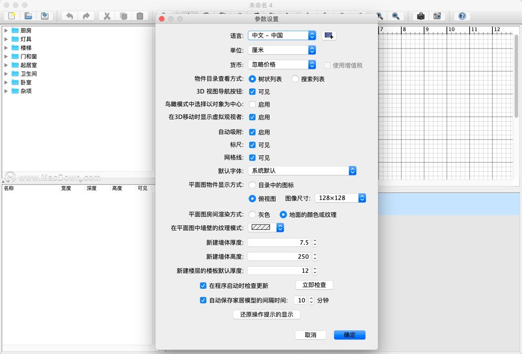
Task: Enable 鸟瞰模式中选择以对象为中心 checkbox
Action: 252,104
